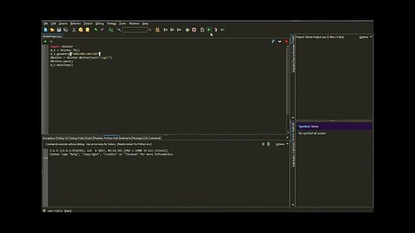The height and width of the screenshot is (233, 415).
Task: Select the vertical Source Assistant tab
Action: click(x=293, y=132)
